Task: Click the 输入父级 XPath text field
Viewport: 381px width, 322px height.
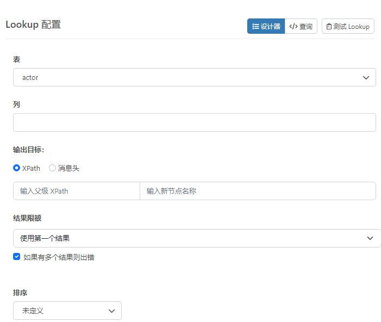Action: coord(76,191)
